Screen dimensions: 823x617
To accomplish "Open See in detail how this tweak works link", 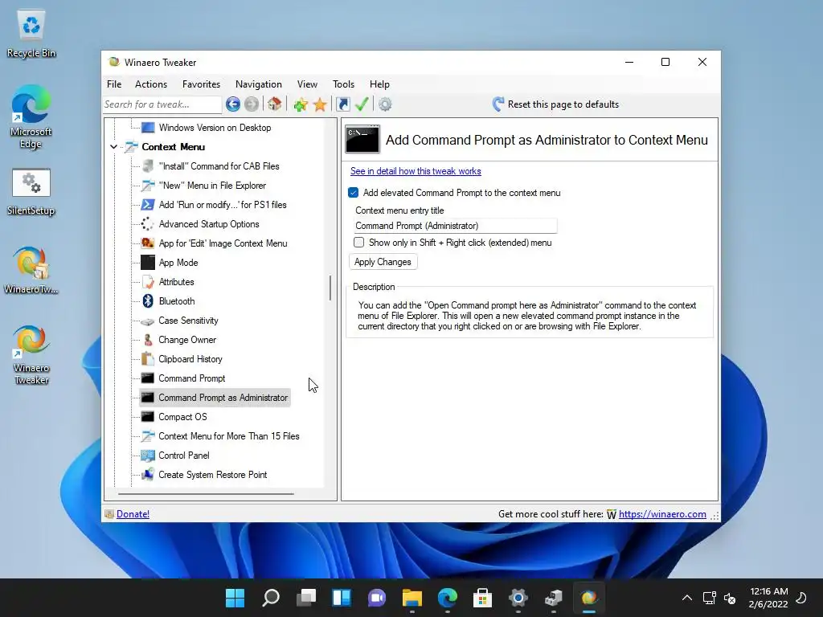I will click(x=416, y=171).
